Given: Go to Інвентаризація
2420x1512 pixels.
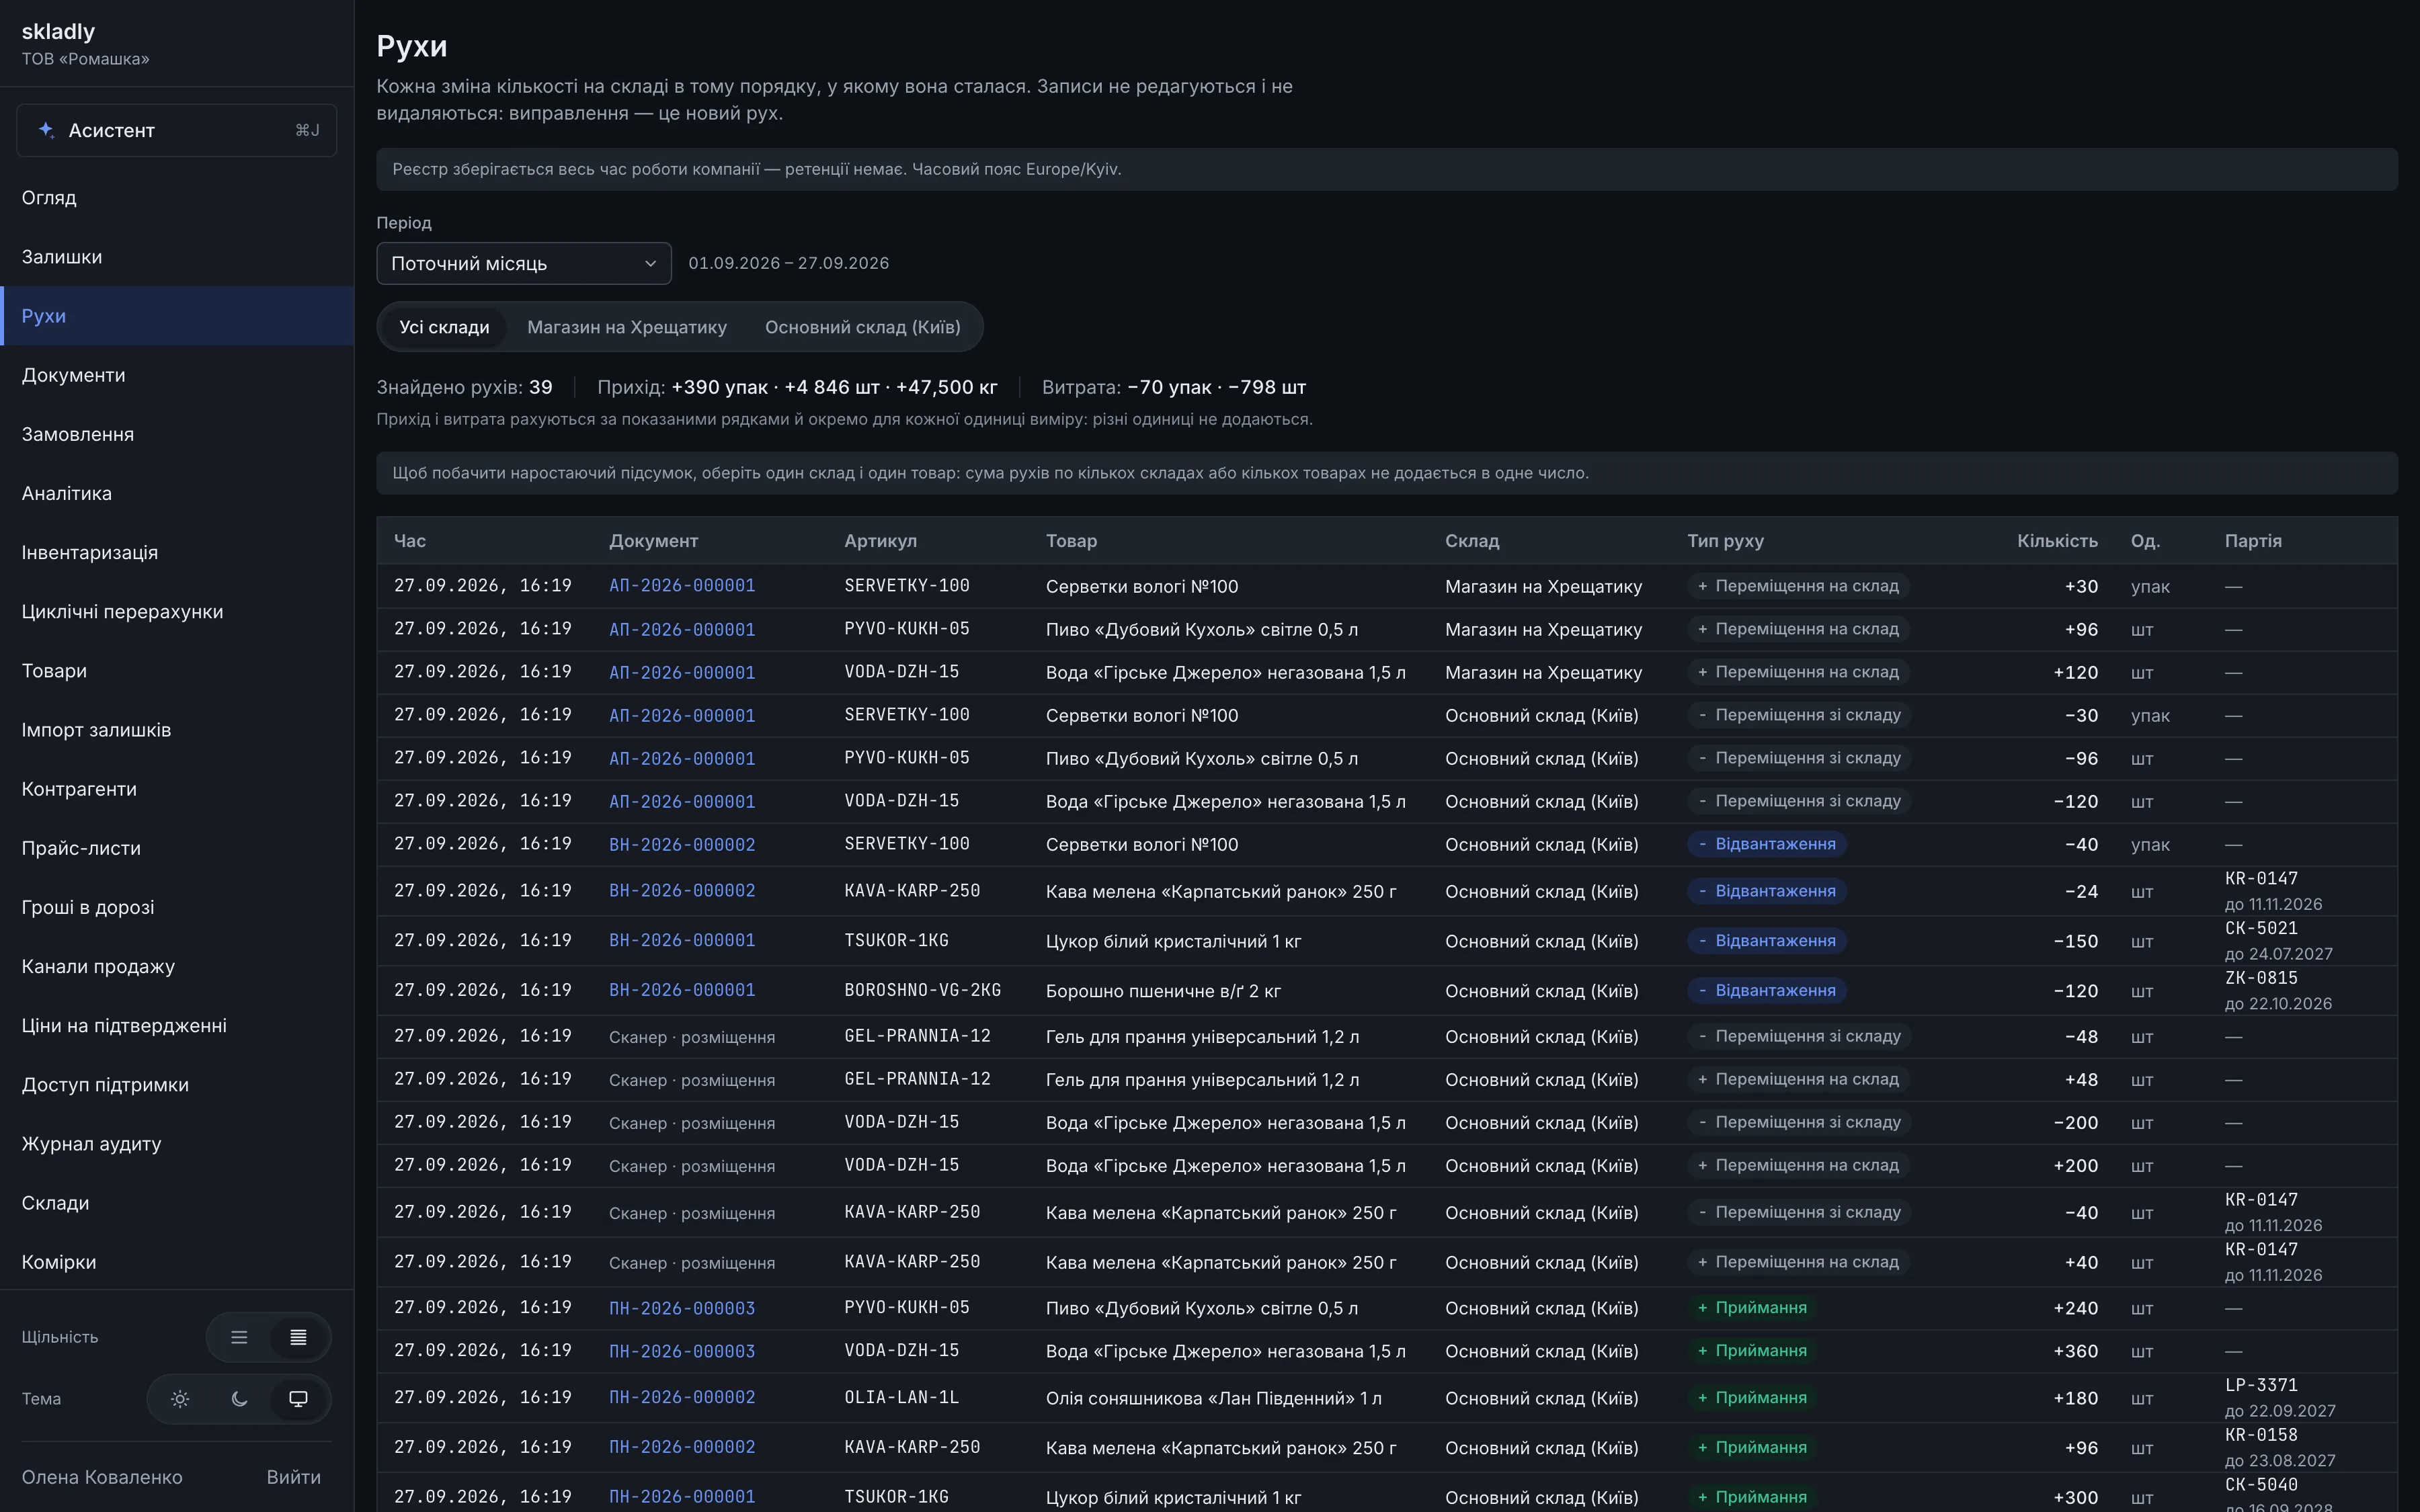Looking at the screenshot, I should coord(177,552).
